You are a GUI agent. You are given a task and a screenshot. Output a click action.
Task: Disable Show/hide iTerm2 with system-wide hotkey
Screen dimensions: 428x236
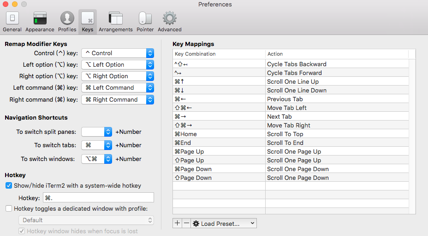point(9,186)
